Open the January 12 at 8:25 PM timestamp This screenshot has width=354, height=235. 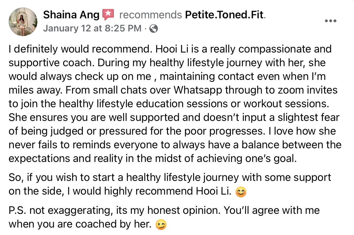(92, 29)
